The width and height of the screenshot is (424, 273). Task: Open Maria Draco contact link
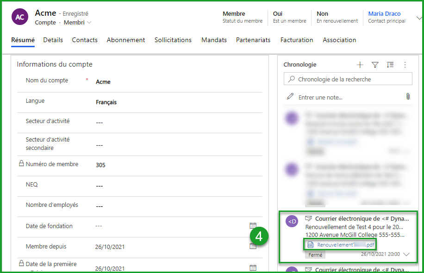384,14
